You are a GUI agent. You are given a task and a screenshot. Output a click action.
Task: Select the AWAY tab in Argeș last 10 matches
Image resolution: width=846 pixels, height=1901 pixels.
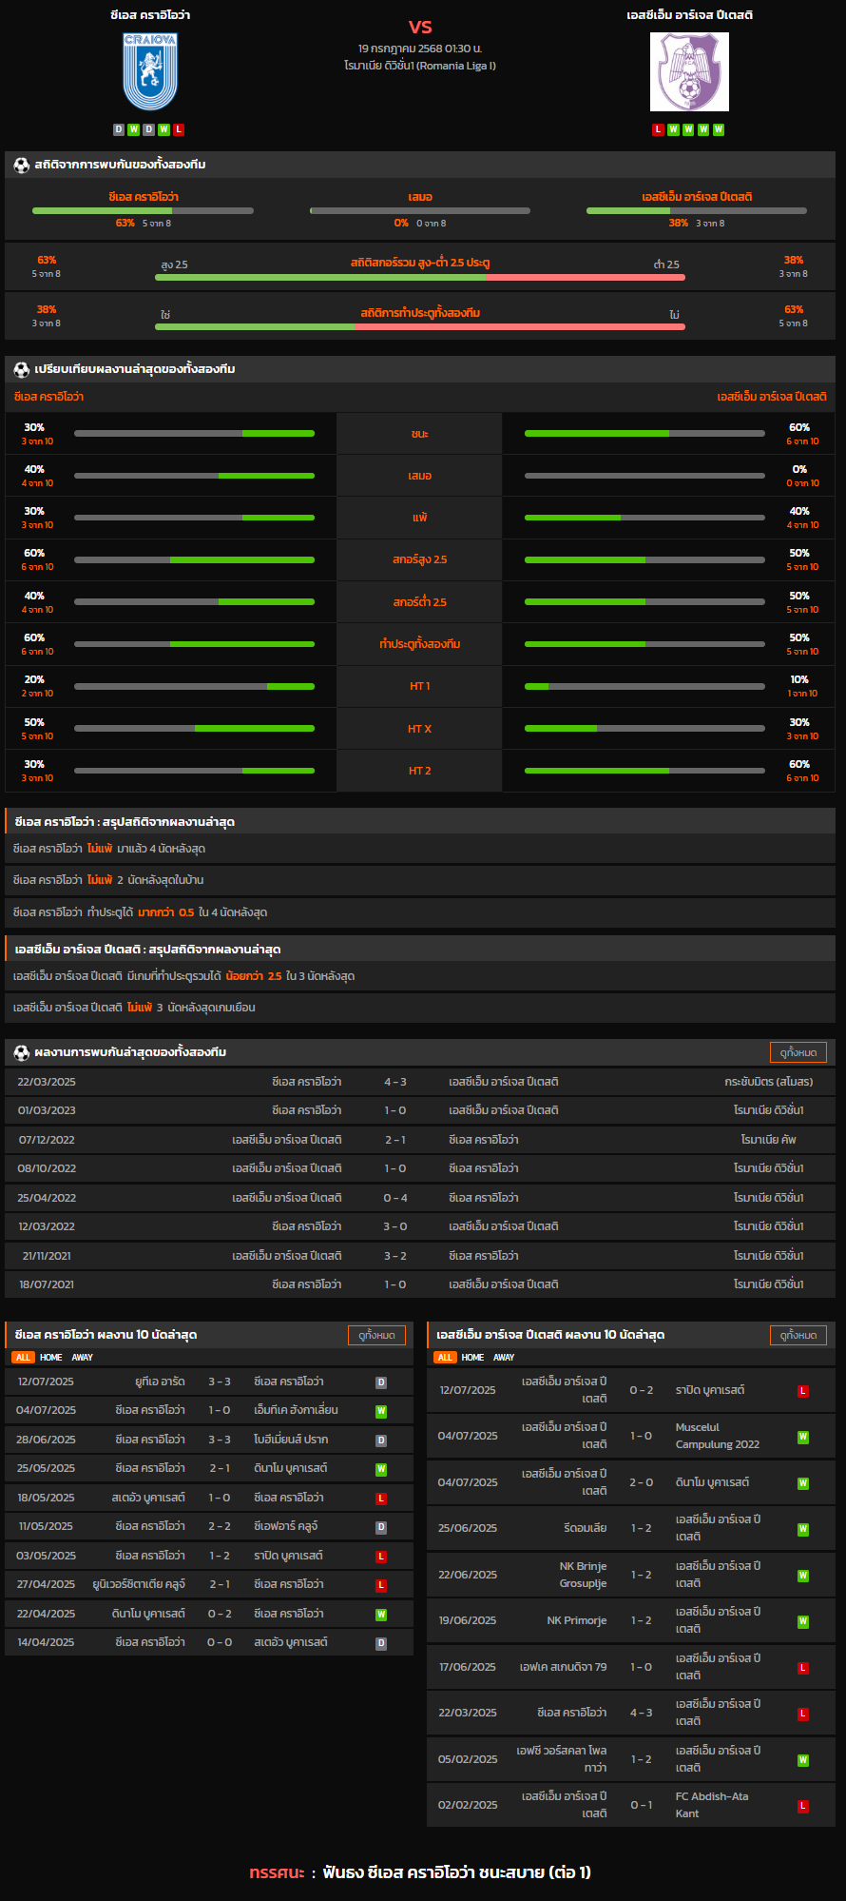coord(504,1358)
